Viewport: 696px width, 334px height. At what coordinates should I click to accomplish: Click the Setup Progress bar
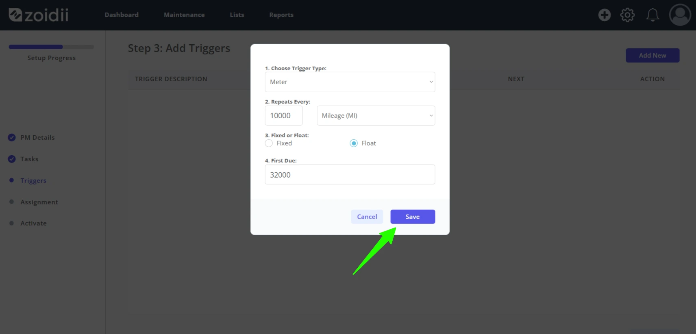click(x=51, y=47)
